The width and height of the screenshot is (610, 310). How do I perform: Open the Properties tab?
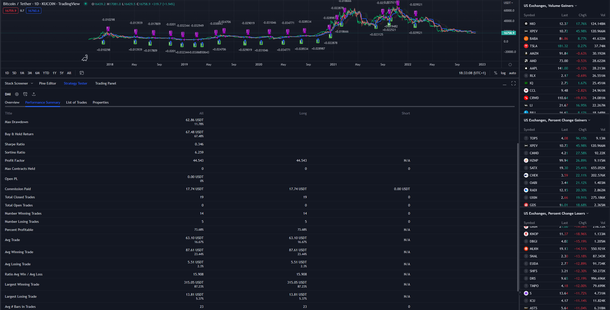point(101,102)
